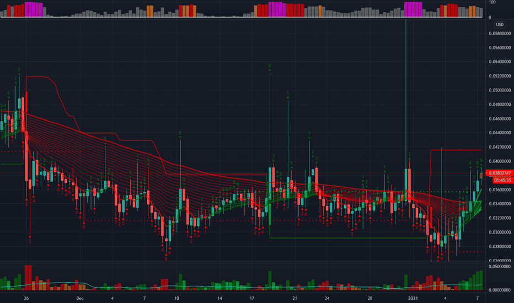The image size is (514, 303).
Task: Click the candle countdown 05:45:35 label
Action: pyautogui.click(x=502, y=180)
